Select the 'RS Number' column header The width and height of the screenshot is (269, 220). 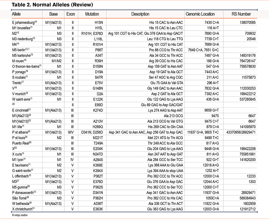click(x=241, y=14)
